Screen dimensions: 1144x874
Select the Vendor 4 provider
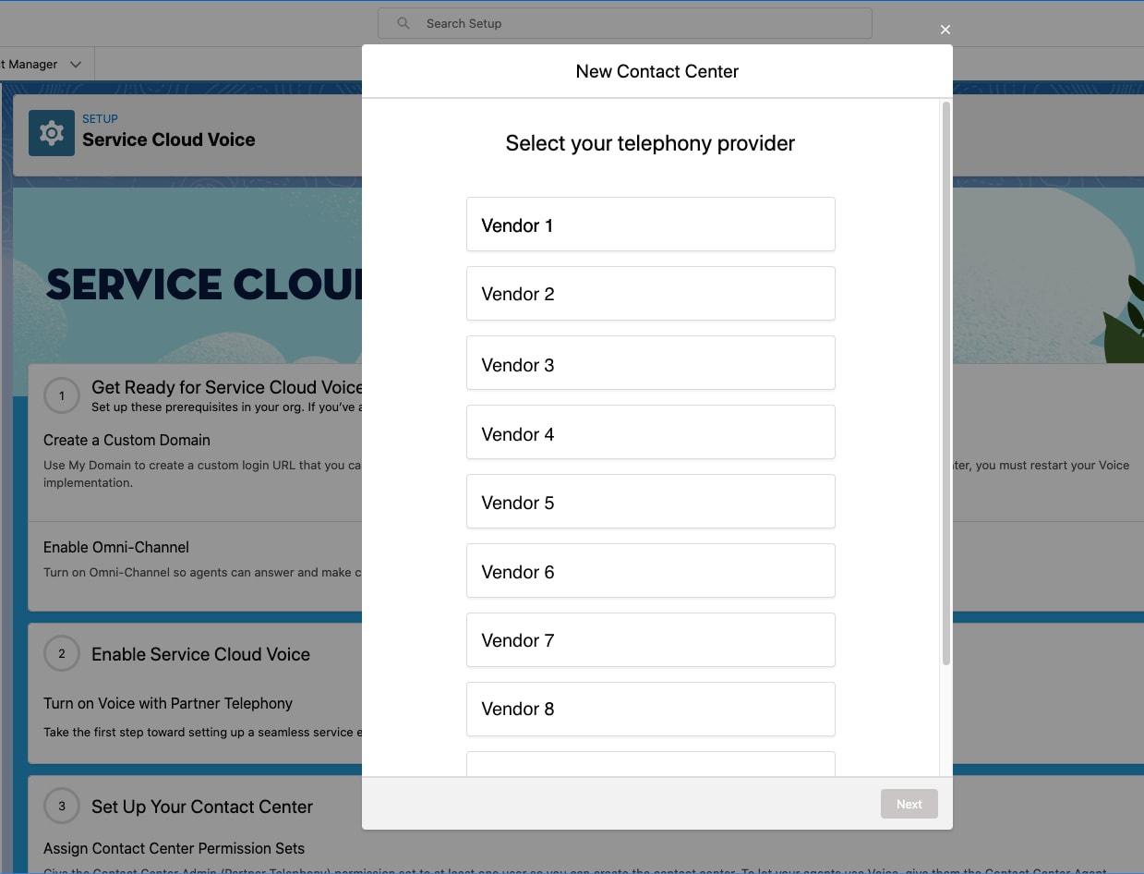point(650,432)
